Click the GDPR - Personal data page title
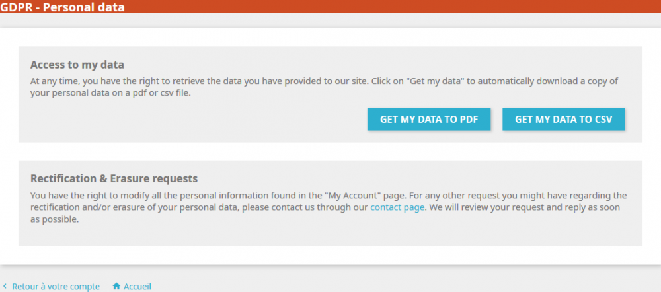The image size is (661, 292). point(63,7)
